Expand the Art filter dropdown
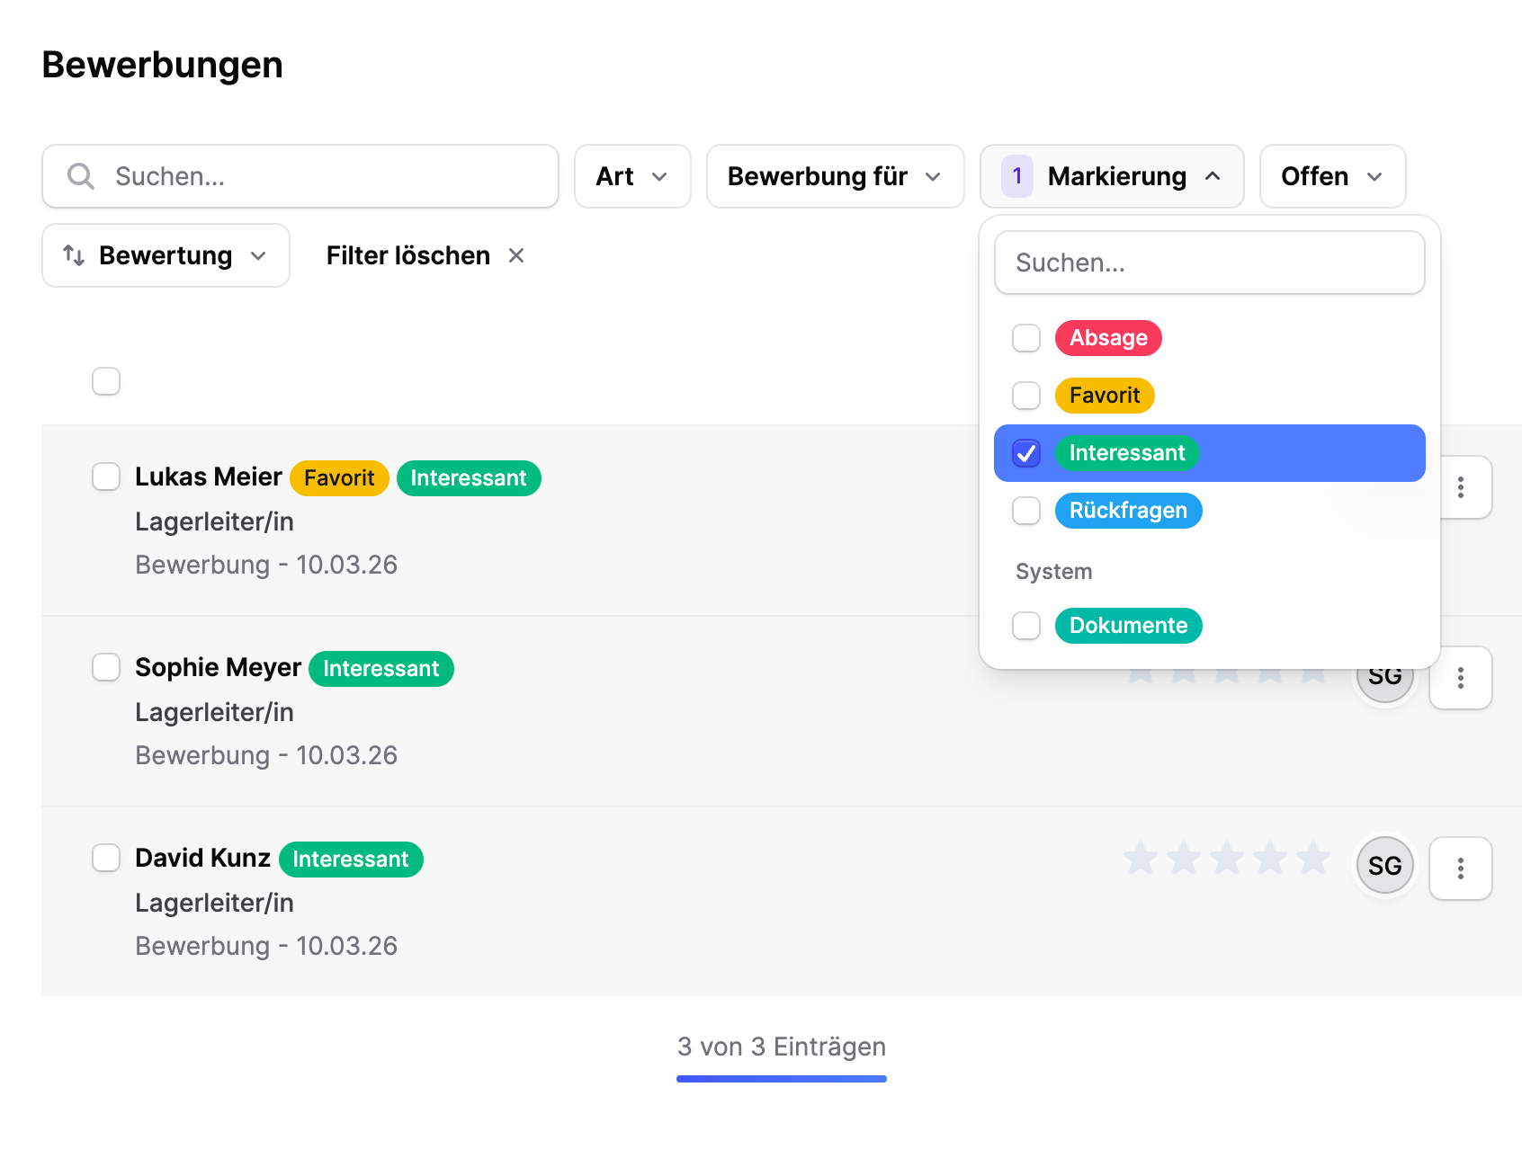This screenshot has width=1522, height=1176. pos(632,176)
